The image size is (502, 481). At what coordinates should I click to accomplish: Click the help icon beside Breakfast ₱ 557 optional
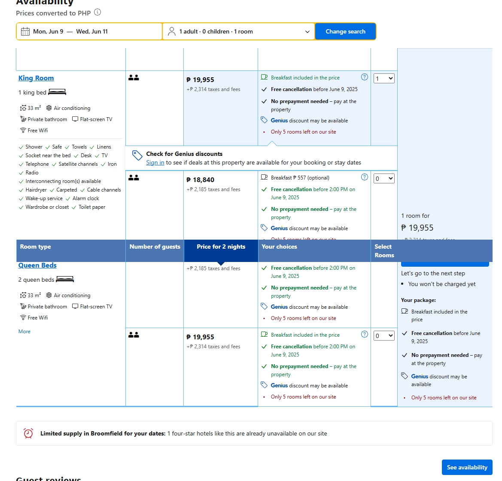click(364, 177)
